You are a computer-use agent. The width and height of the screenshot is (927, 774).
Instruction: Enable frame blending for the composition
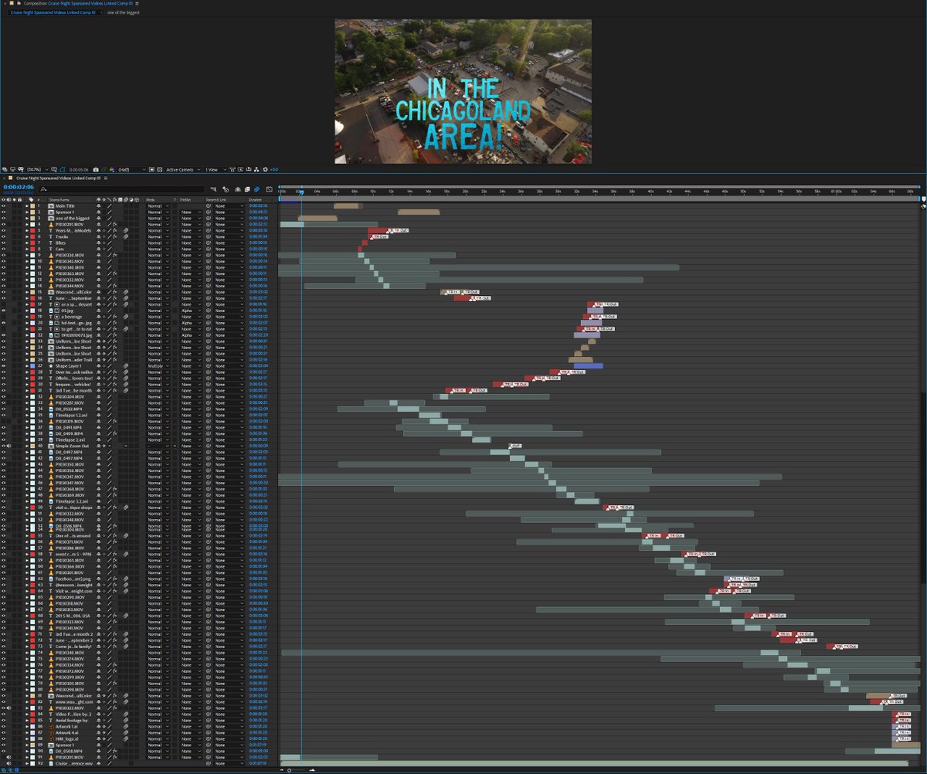(247, 189)
